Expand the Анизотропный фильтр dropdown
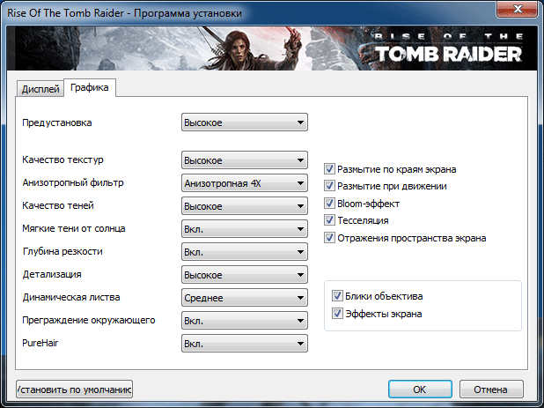544x408 pixels. [x=244, y=183]
